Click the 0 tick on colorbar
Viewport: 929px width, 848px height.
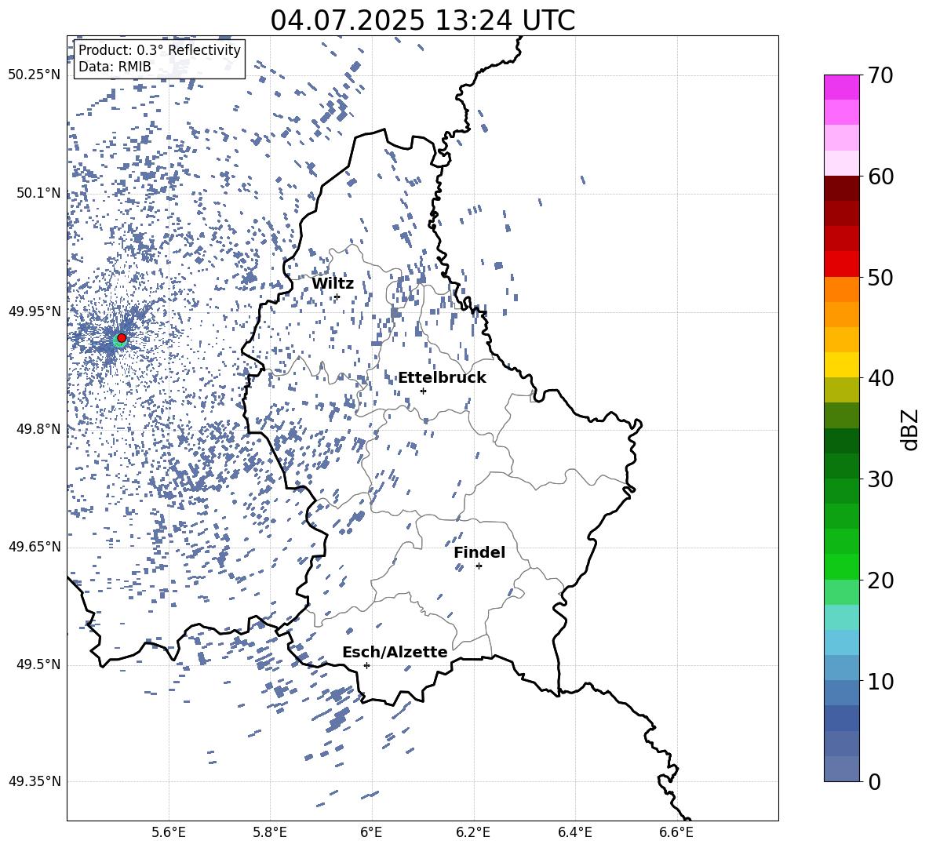point(875,781)
